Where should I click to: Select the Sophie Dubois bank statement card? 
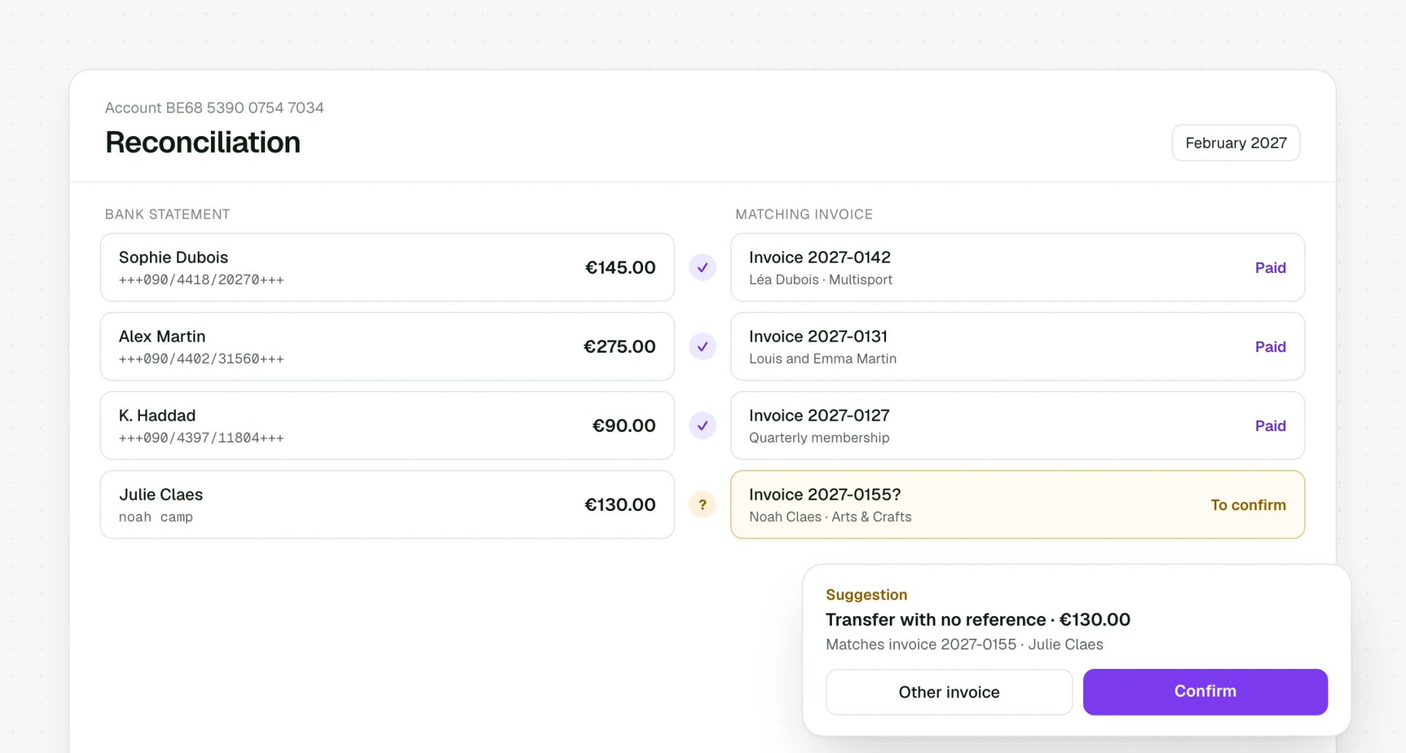coord(387,268)
